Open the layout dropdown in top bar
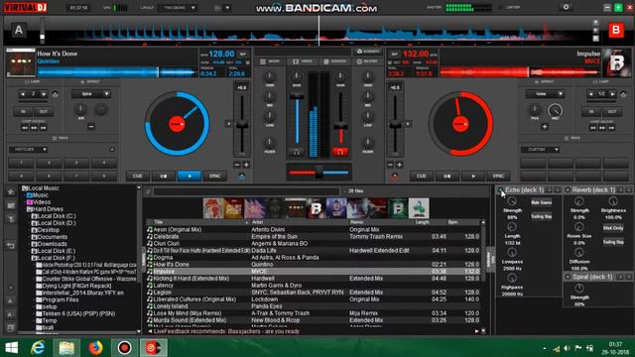 click(x=178, y=8)
